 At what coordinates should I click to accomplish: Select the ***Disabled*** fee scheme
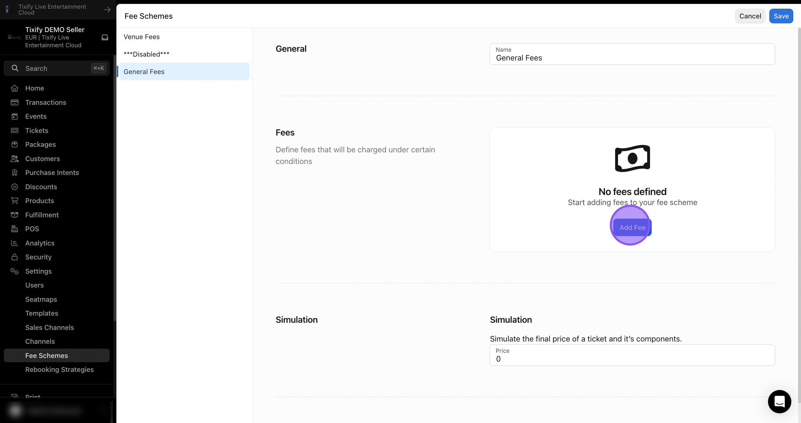pos(184,54)
